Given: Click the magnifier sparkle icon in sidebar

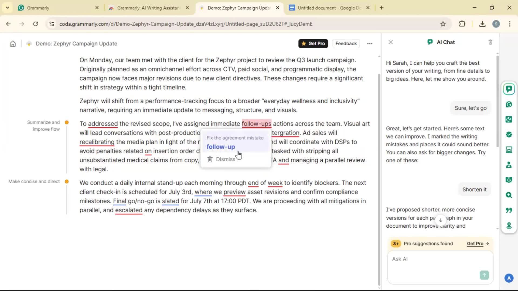Looking at the screenshot, I should pos(509,195).
